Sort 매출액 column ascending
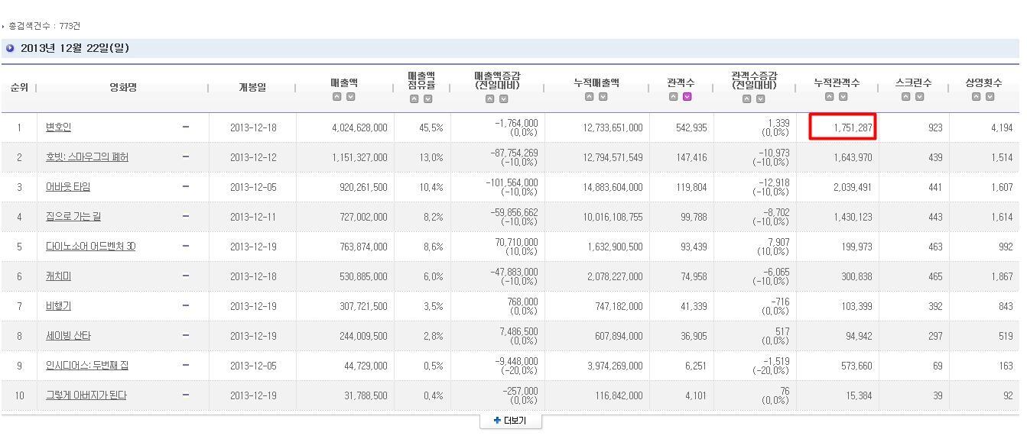Image resolution: width=1027 pixels, height=442 pixels. point(337,97)
